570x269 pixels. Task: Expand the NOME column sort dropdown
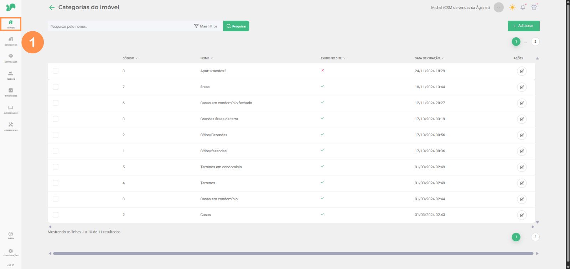pos(207,58)
